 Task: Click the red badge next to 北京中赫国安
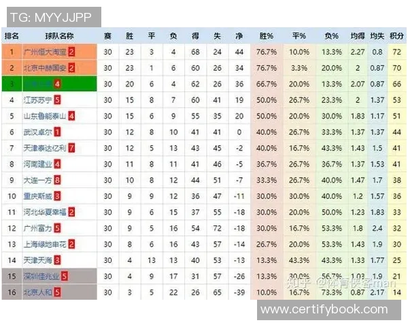(x=71, y=68)
